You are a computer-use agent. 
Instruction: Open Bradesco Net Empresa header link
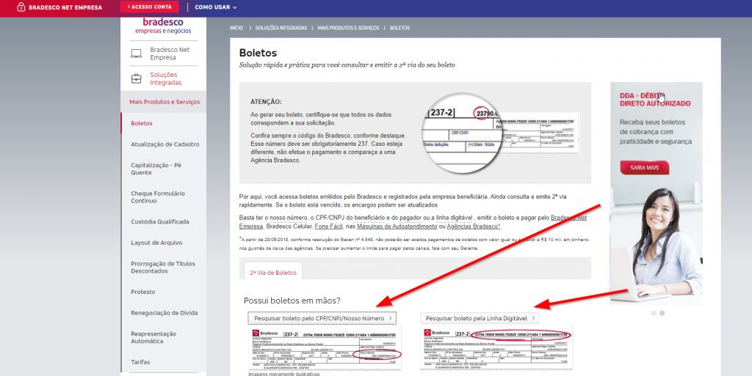65,7
